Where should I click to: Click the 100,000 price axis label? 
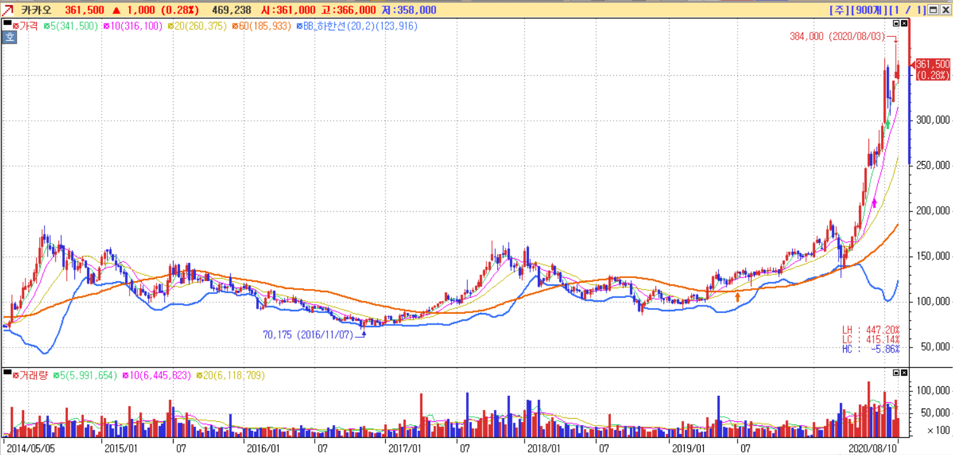point(932,301)
